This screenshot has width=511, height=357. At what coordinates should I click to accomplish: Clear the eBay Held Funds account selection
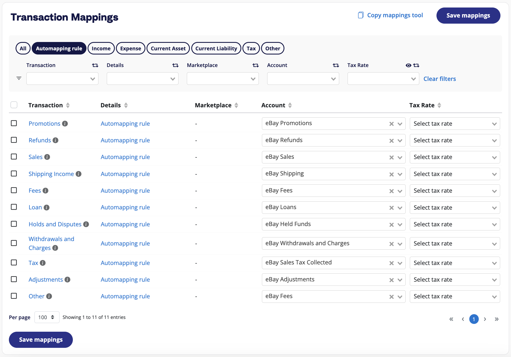[x=391, y=225]
